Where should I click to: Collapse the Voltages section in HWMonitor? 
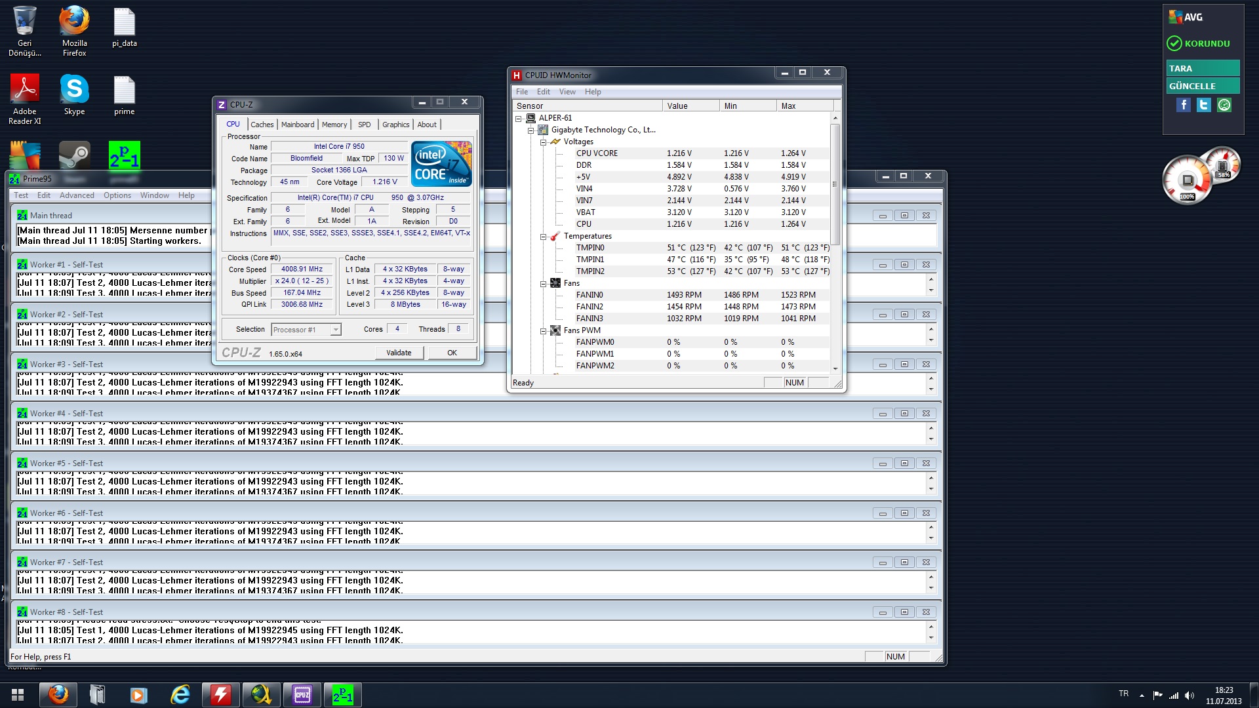543,142
